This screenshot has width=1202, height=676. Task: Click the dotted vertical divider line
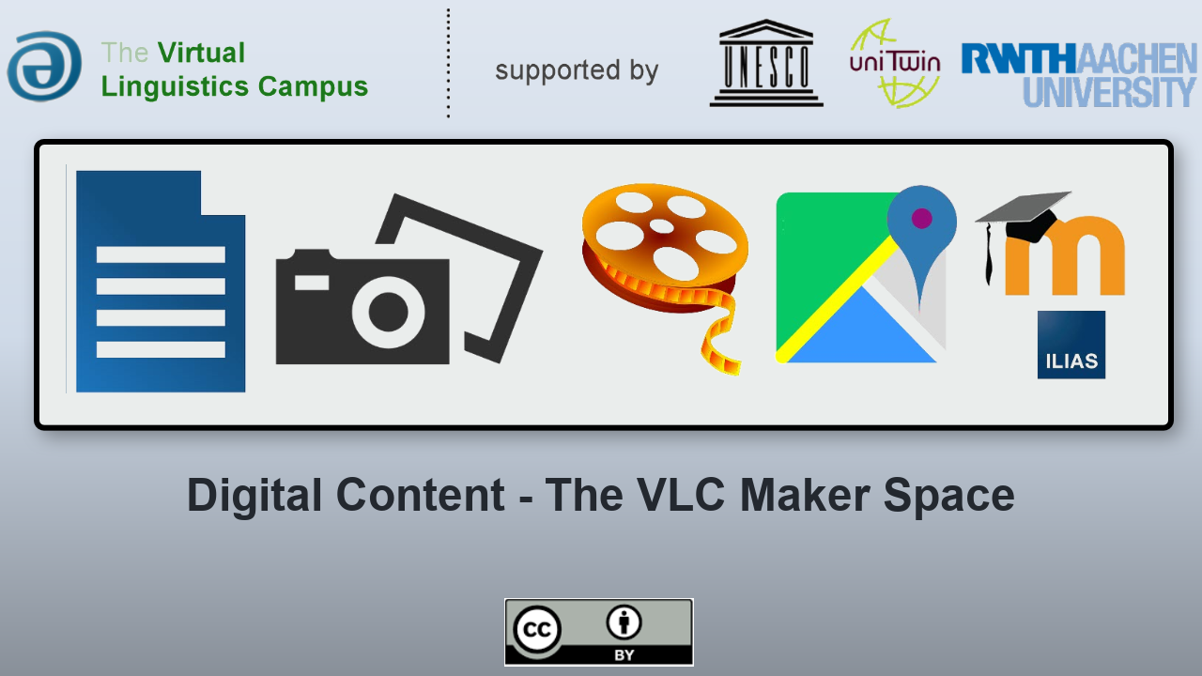pos(448,63)
